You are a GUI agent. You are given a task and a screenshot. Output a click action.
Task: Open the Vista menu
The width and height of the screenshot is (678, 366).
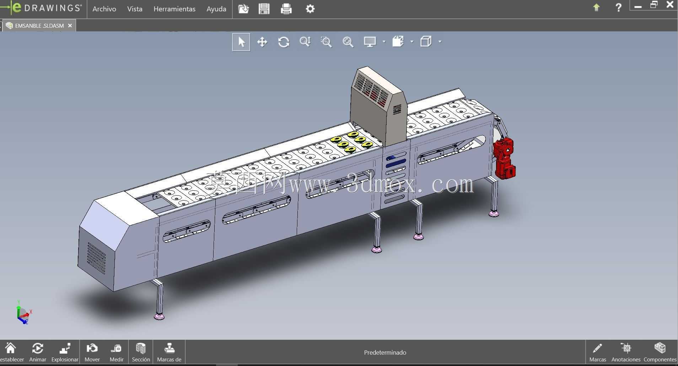[135, 9]
